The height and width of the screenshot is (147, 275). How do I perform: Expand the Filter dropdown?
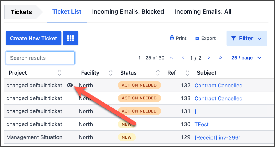(247, 38)
